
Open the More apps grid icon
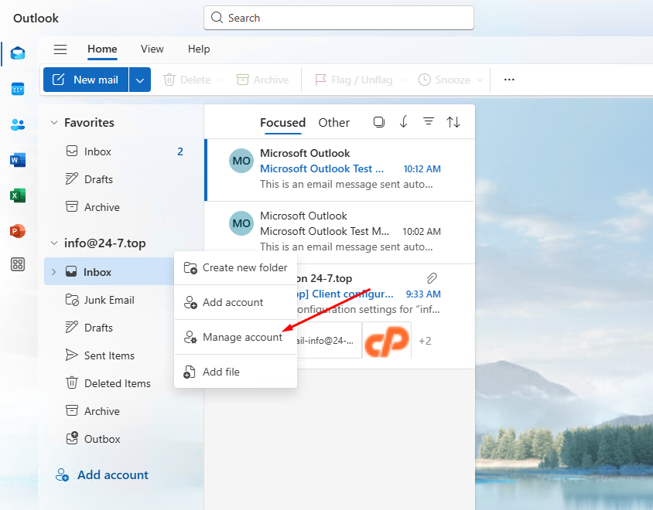pyautogui.click(x=17, y=265)
